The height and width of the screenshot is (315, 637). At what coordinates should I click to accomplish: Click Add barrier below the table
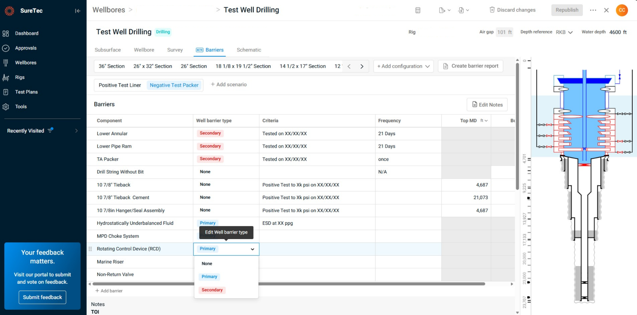109,291
